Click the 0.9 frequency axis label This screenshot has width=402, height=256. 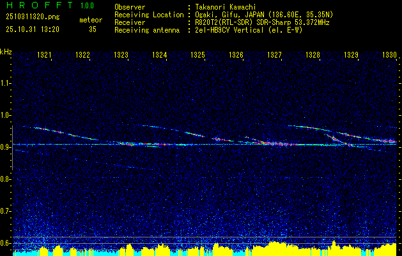[x=5, y=147]
